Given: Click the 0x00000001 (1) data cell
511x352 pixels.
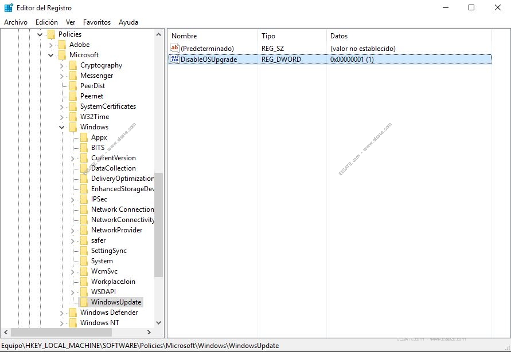Looking at the screenshot, I should tap(352, 60).
